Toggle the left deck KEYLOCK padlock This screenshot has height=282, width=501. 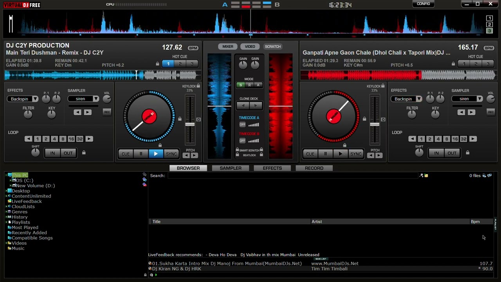198,86
